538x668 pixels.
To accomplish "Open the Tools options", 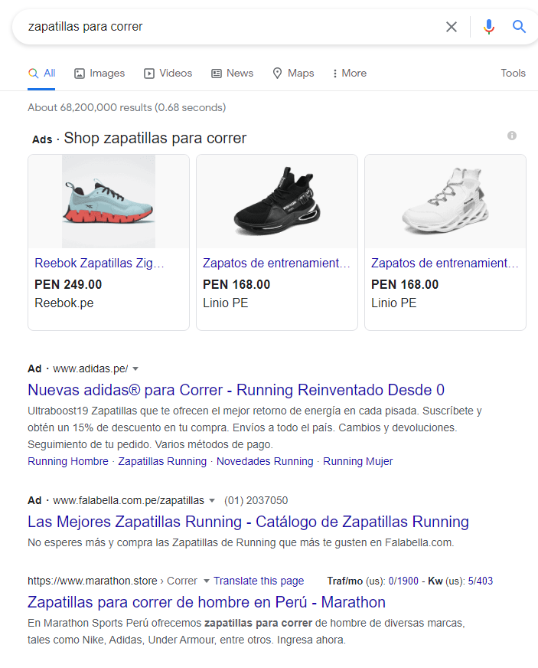I will tap(513, 74).
